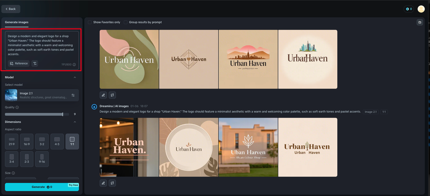Image resolution: width=430 pixels, height=196 pixels.
Task: Collapse the Model section
Action: (75, 77)
